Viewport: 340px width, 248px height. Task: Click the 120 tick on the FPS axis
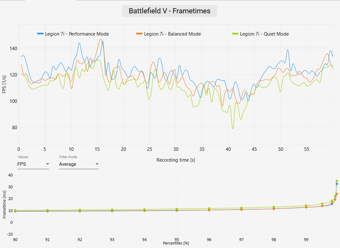pyautogui.click(x=13, y=75)
